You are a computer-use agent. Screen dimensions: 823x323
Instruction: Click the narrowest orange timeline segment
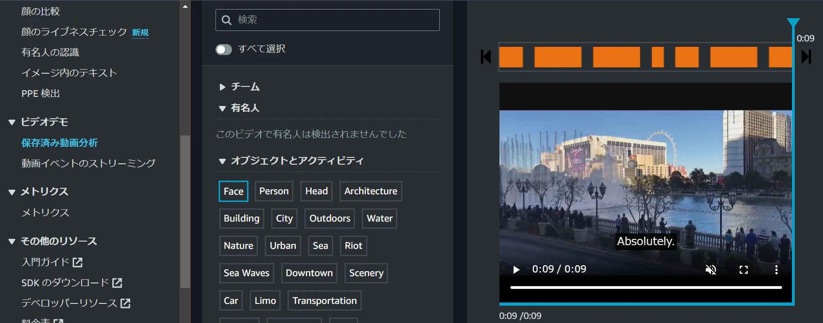coord(658,57)
